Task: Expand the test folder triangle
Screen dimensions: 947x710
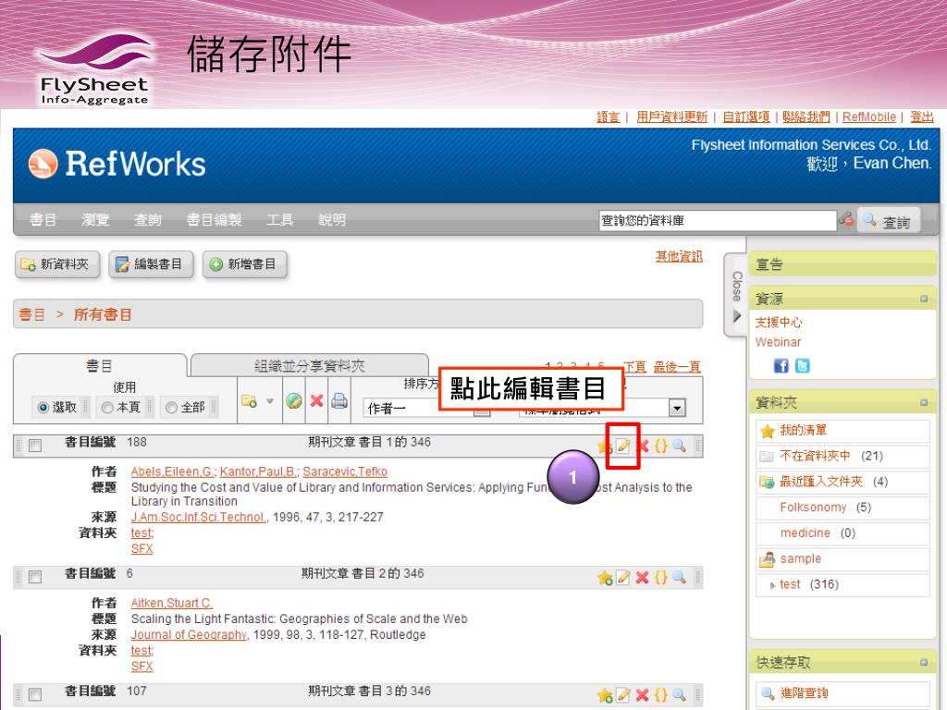Action: [x=772, y=585]
